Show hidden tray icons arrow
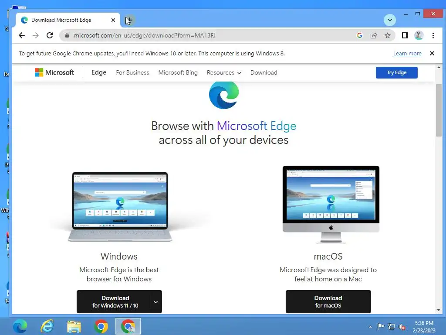 tap(370, 327)
